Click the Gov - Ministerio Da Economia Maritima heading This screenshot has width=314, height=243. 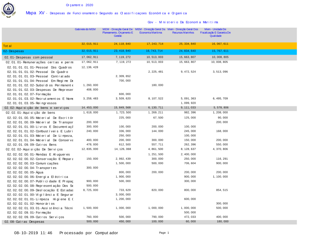point(182,22)
